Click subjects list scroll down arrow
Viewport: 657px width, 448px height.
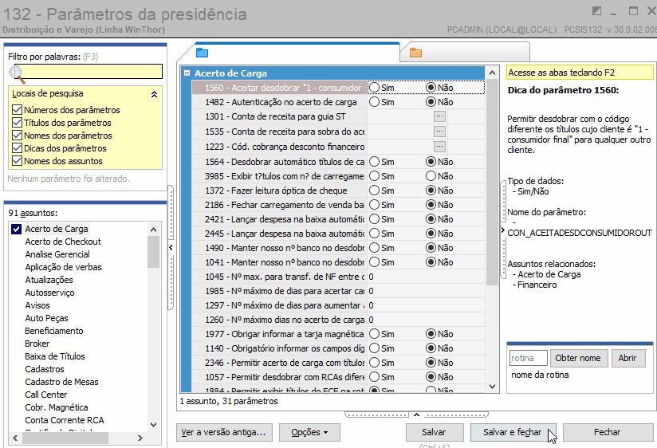(x=153, y=425)
